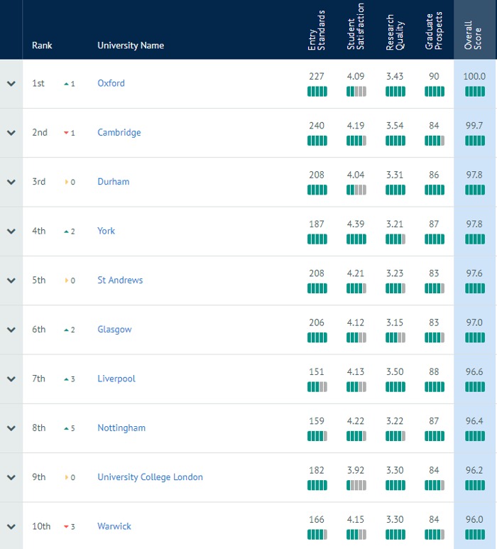Click St Andrews' Student Satisfaction bar indicator
Image resolution: width=497 pixels, height=549 pixels.
pos(356,288)
